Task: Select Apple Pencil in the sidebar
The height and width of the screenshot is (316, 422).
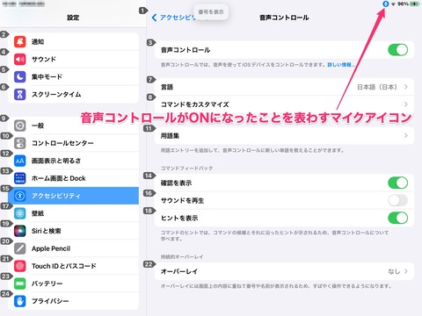Action: coord(73,248)
